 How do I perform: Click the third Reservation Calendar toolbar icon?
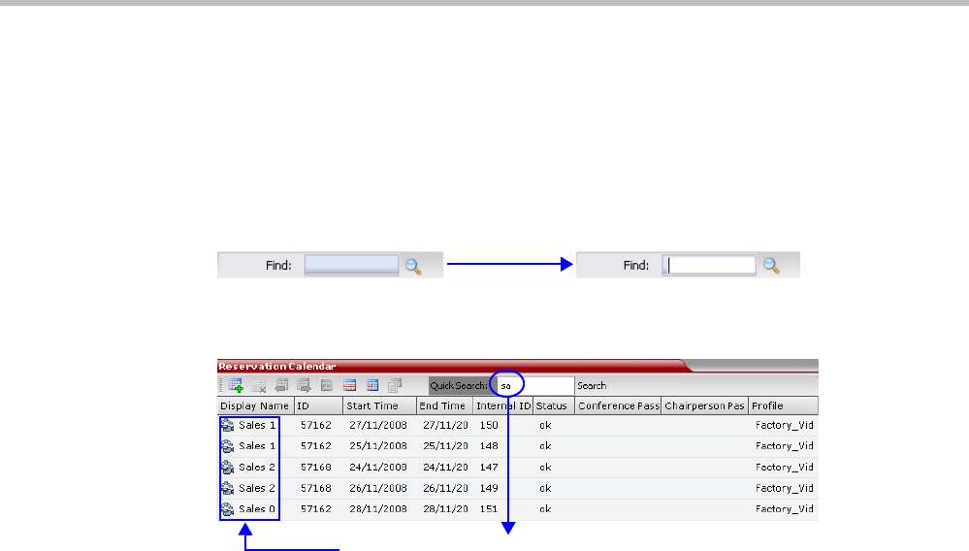281,385
